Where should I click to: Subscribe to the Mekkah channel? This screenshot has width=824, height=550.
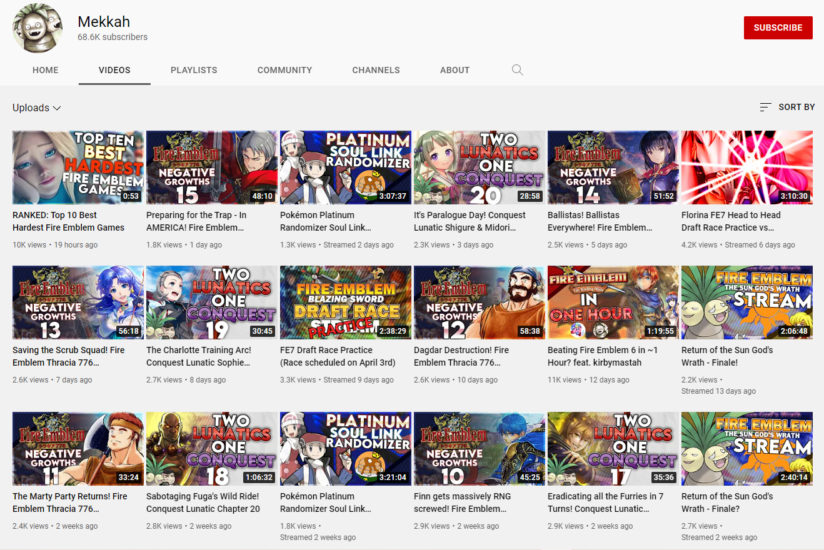[778, 27]
